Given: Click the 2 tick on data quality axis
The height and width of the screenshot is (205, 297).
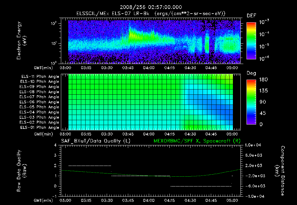Looking at the screenshot, I should point(55,165).
